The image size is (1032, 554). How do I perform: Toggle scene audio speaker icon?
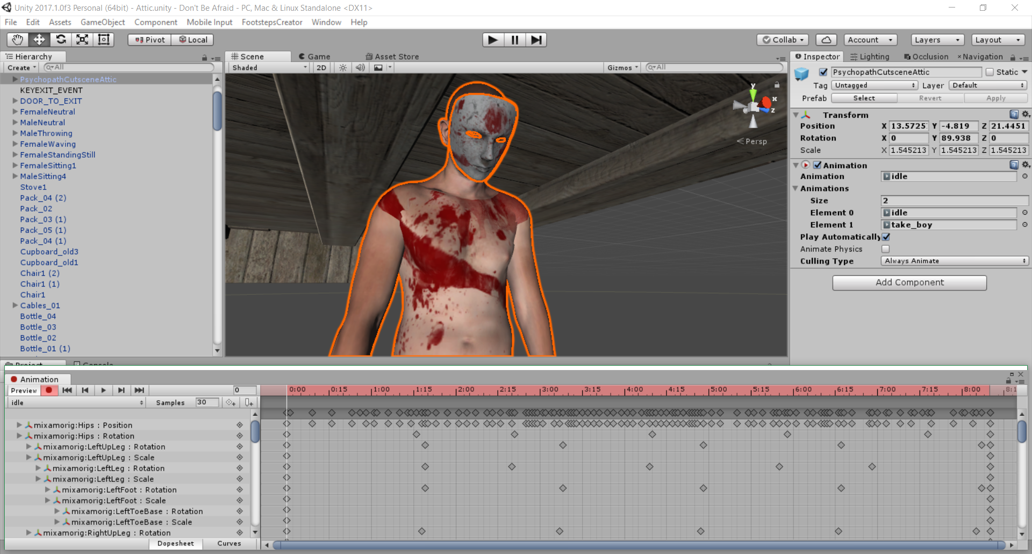click(x=360, y=68)
